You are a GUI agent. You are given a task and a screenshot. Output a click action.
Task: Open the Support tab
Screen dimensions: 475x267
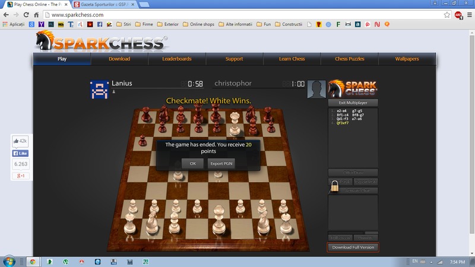pyautogui.click(x=234, y=59)
